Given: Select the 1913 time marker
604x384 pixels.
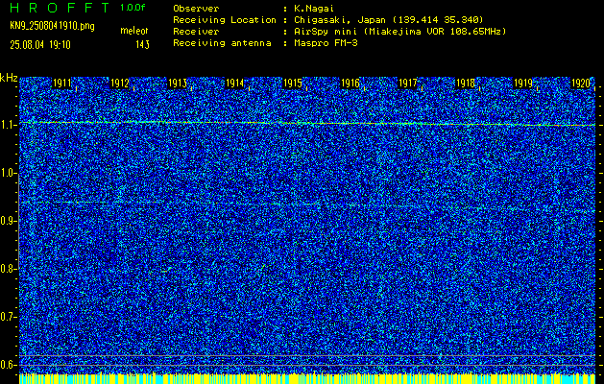Looking at the screenshot, I should 178,83.
